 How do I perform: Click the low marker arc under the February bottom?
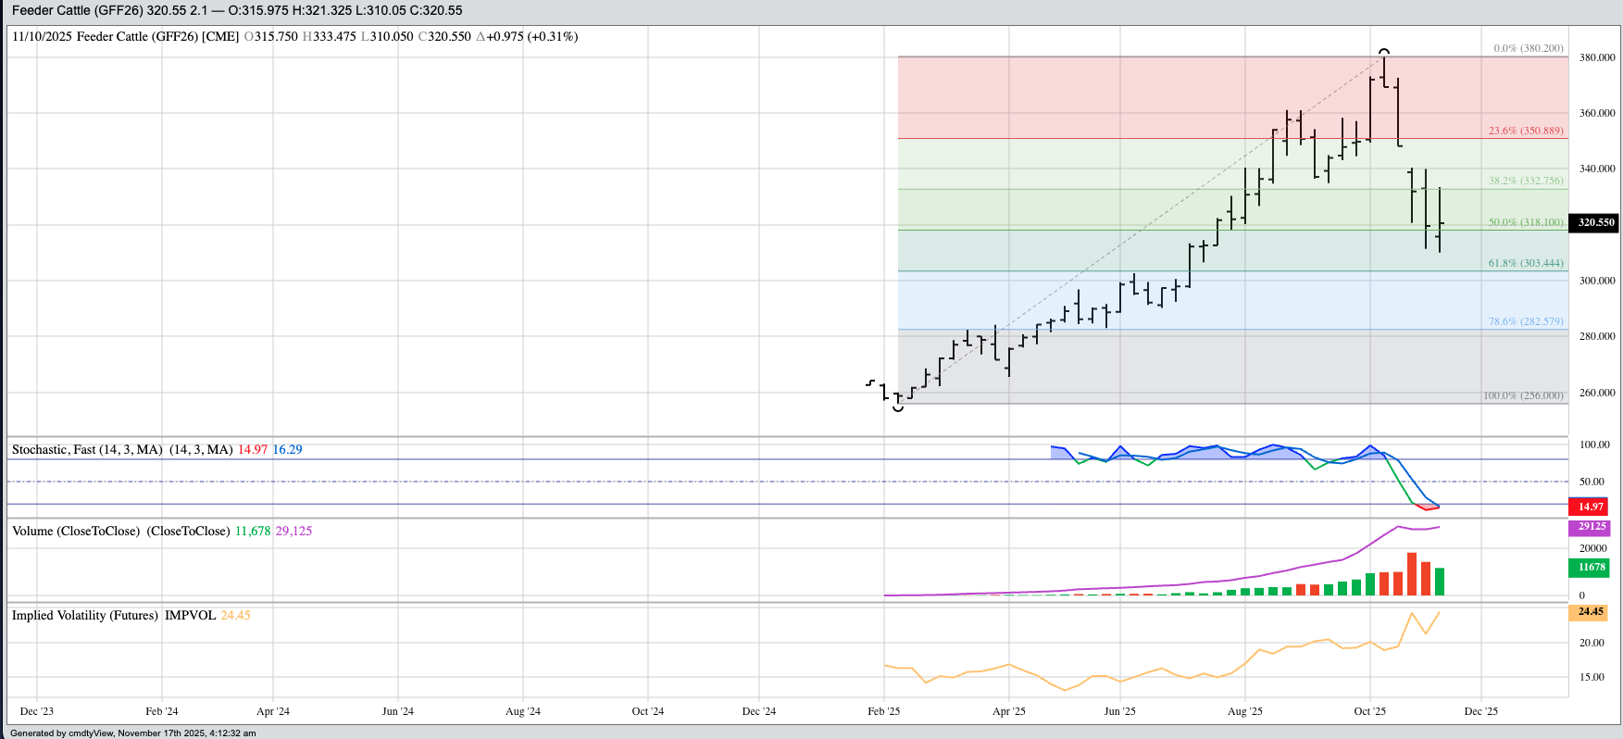[x=897, y=407]
